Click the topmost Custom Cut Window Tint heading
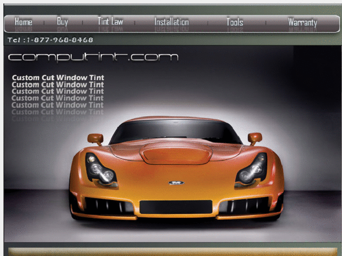Image resolution: width=342 pixels, height=256 pixels. (x=58, y=78)
